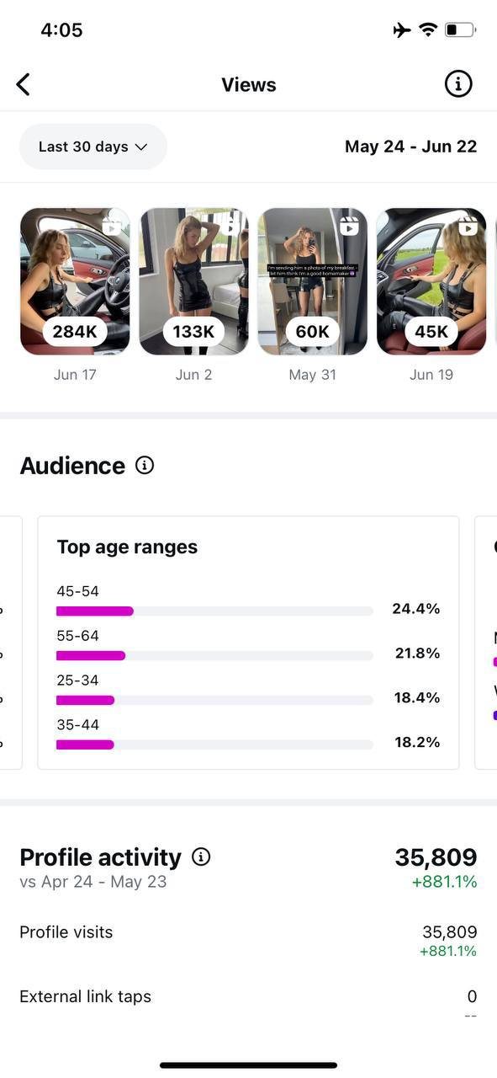Tap reel icon on Jun 19 thumbnail
Viewport: 497px width, 1078px height.
point(468,225)
